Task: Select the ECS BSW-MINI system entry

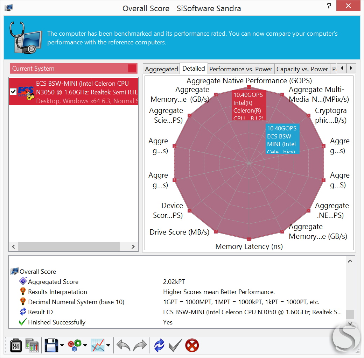Action: 73,92
